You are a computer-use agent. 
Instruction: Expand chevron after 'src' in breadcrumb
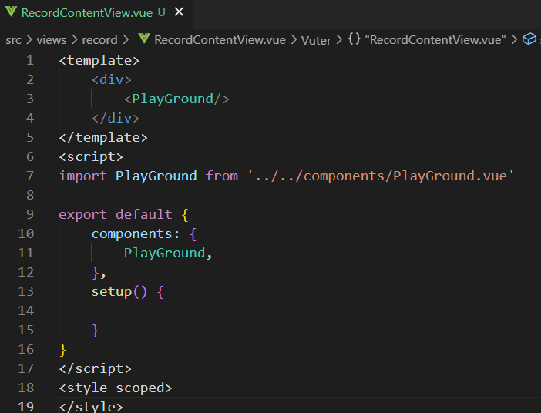pyautogui.click(x=29, y=40)
